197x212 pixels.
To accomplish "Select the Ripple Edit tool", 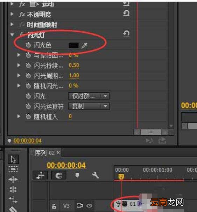I will [13, 179].
